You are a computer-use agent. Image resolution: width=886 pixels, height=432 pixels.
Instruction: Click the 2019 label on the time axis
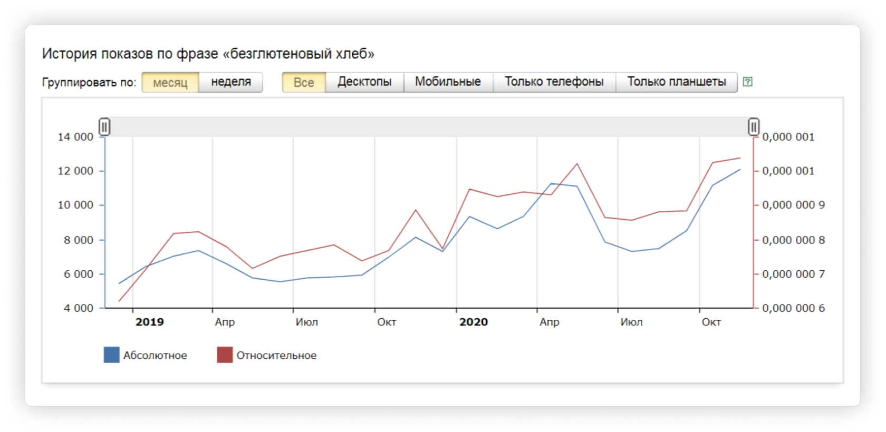tap(150, 322)
